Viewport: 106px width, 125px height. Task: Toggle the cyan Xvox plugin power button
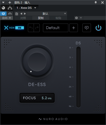(98, 28)
